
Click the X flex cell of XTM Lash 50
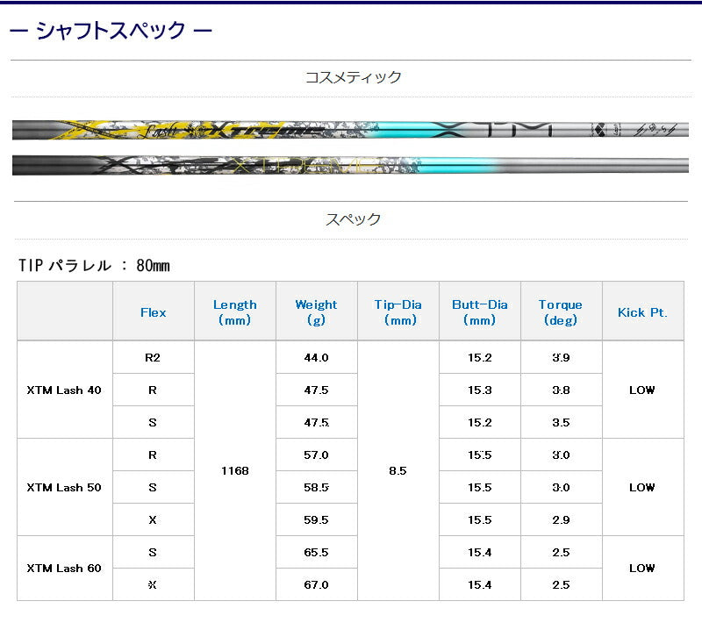point(153,519)
